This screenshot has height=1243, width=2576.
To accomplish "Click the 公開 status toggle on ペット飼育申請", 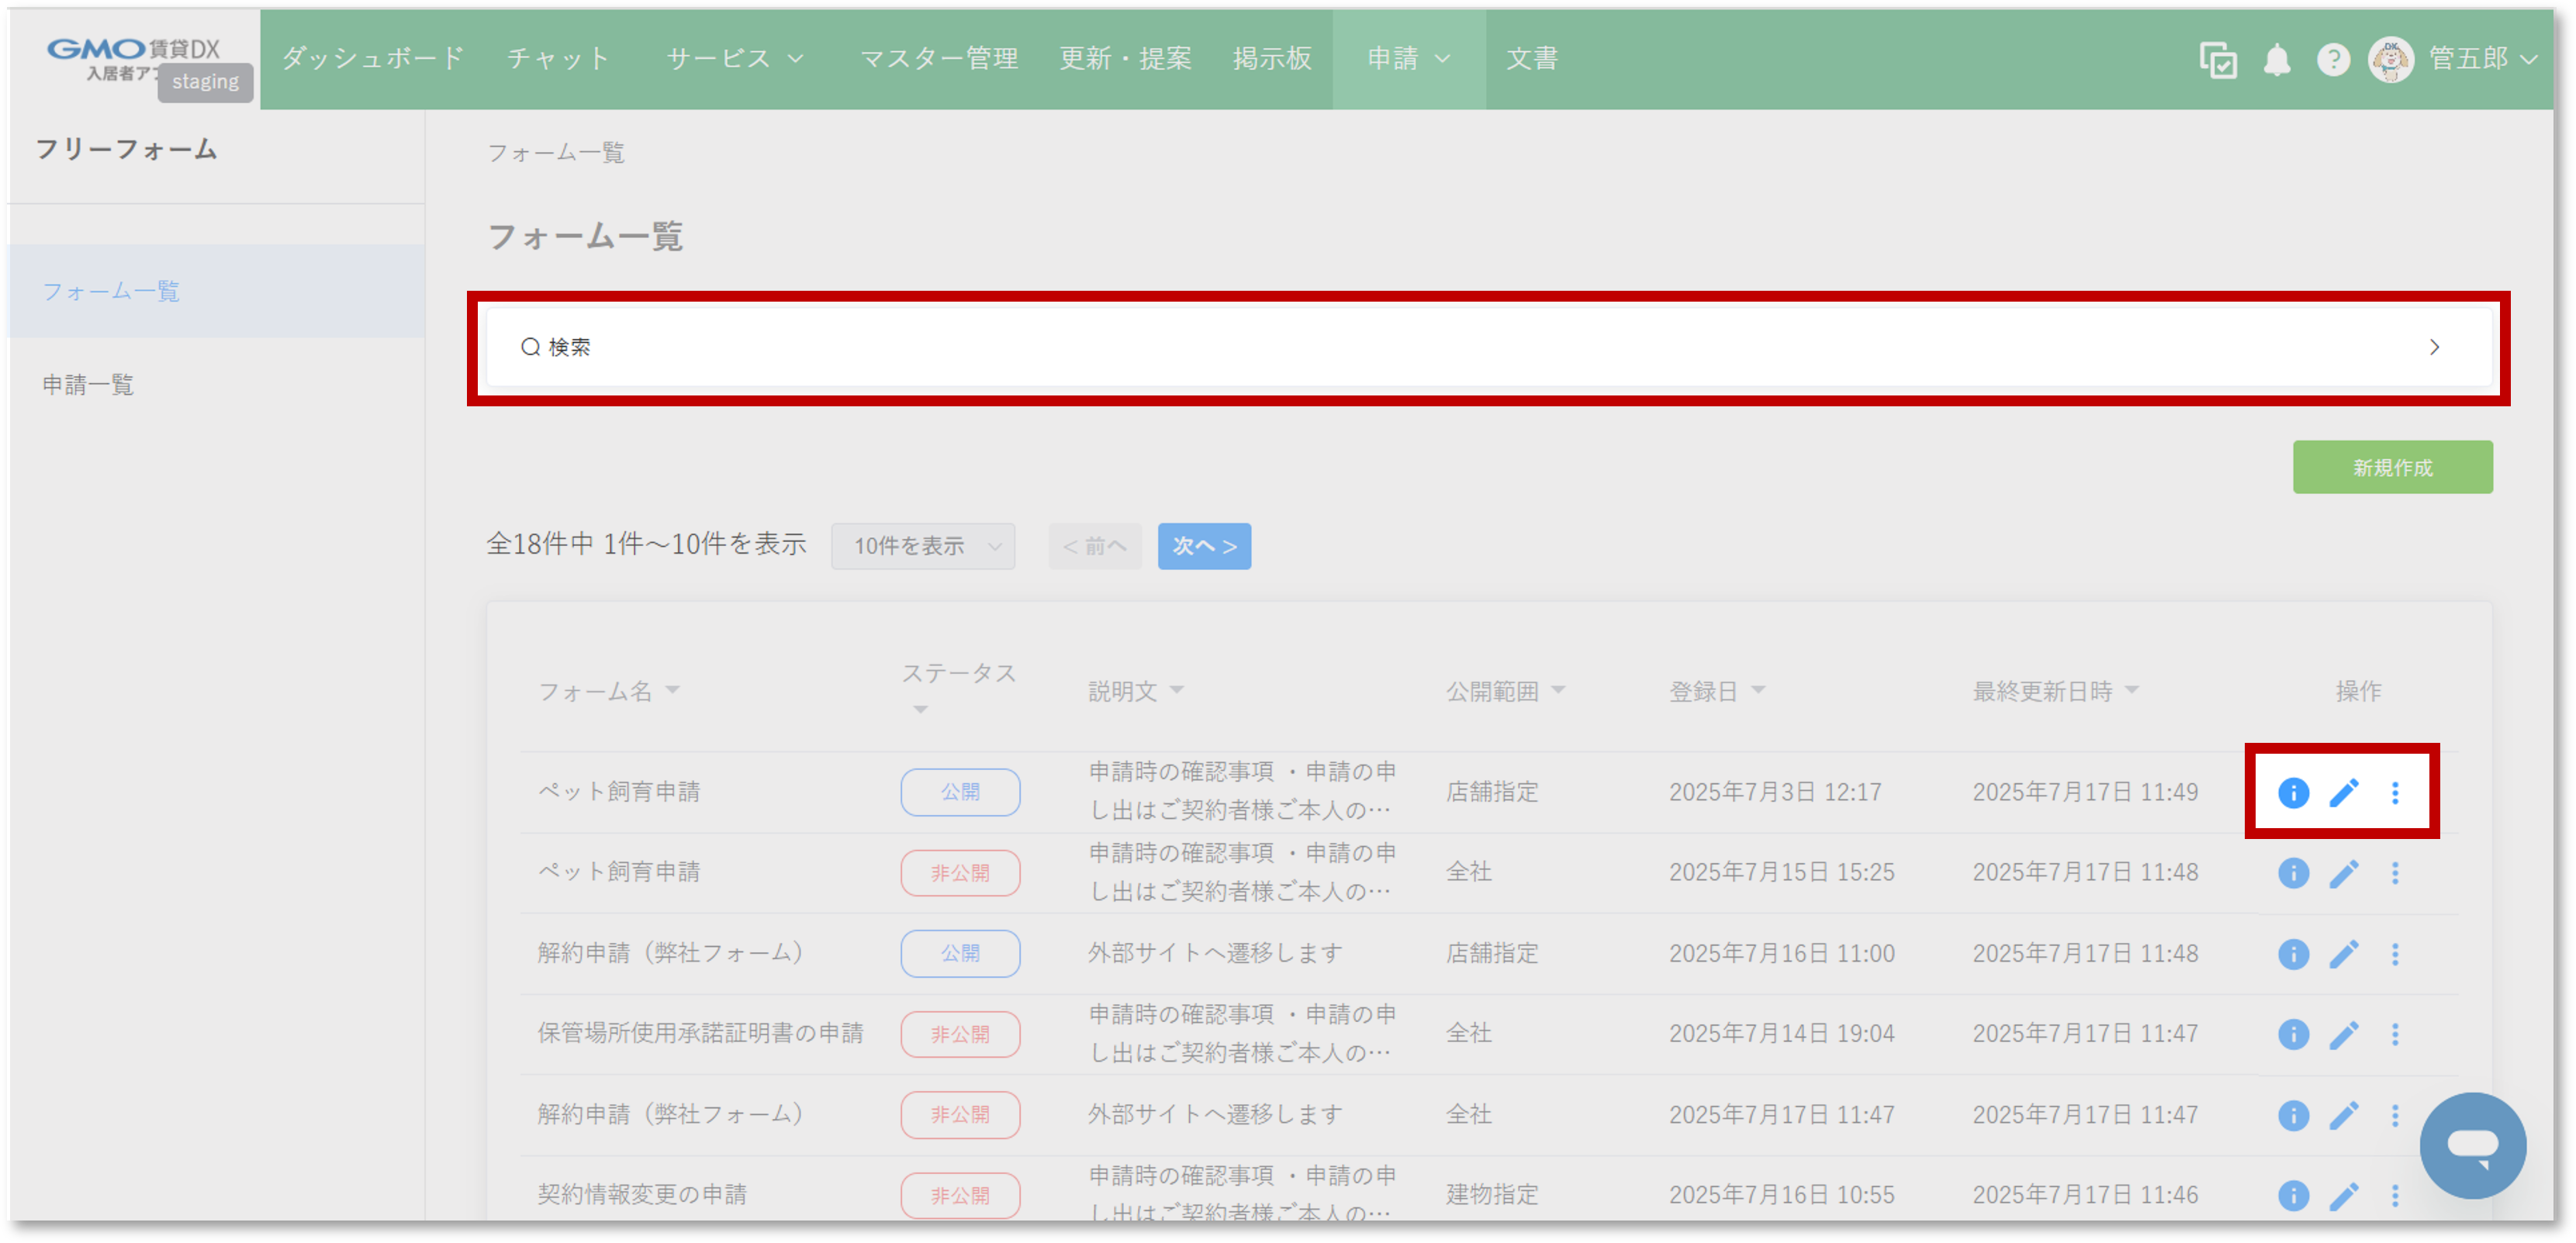I will coord(960,792).
